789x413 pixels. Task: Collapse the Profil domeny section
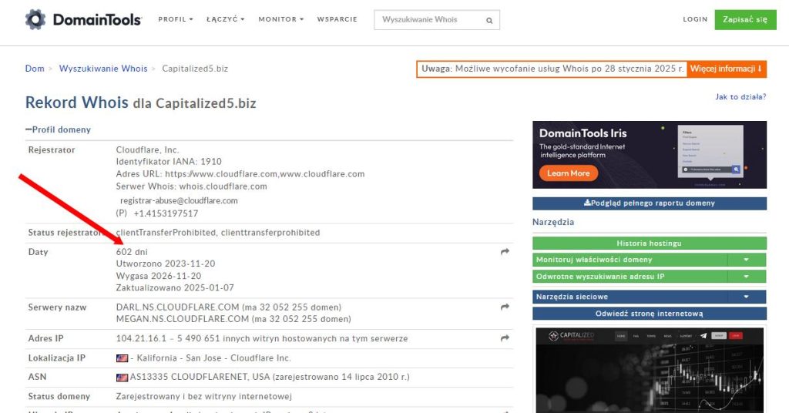coord(58,129)
